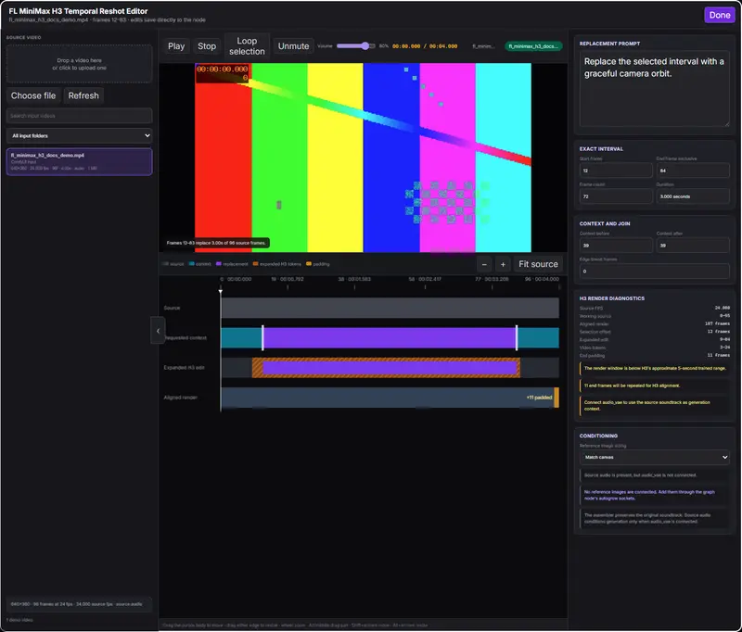Click 'Connect audio_vae' warning message

pos(655,406)
